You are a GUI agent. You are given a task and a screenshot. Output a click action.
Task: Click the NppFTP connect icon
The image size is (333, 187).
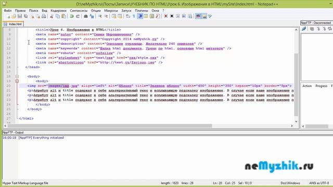(304, 29)
